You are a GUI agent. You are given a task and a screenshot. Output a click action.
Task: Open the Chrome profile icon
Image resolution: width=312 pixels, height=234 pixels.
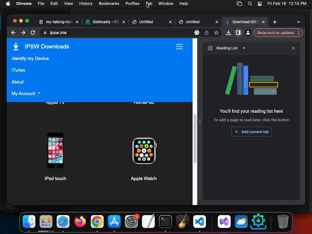pyautogui.click(x=248, y=33)
